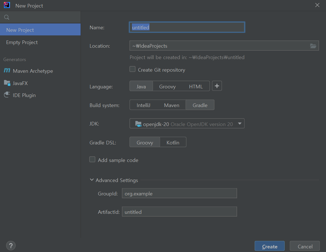Image resolution: width=326 pixels, height=252 pixels.
Task: Click the 'Oracle OpenJDK version 20' text
Action: 202,124
